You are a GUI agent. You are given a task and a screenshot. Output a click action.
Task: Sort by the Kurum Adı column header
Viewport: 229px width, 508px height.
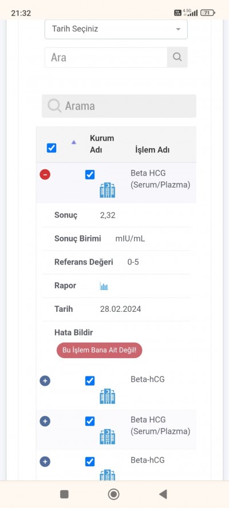[102, 144]
